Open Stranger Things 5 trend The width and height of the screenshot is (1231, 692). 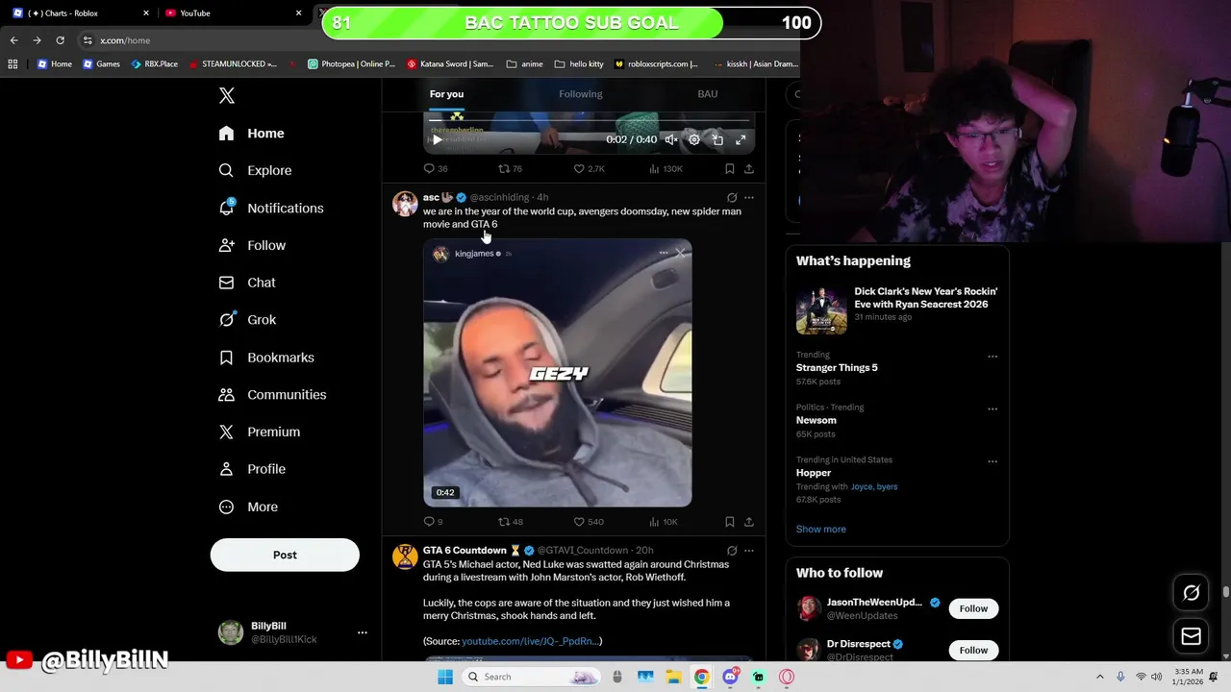(x=837, y=368)
